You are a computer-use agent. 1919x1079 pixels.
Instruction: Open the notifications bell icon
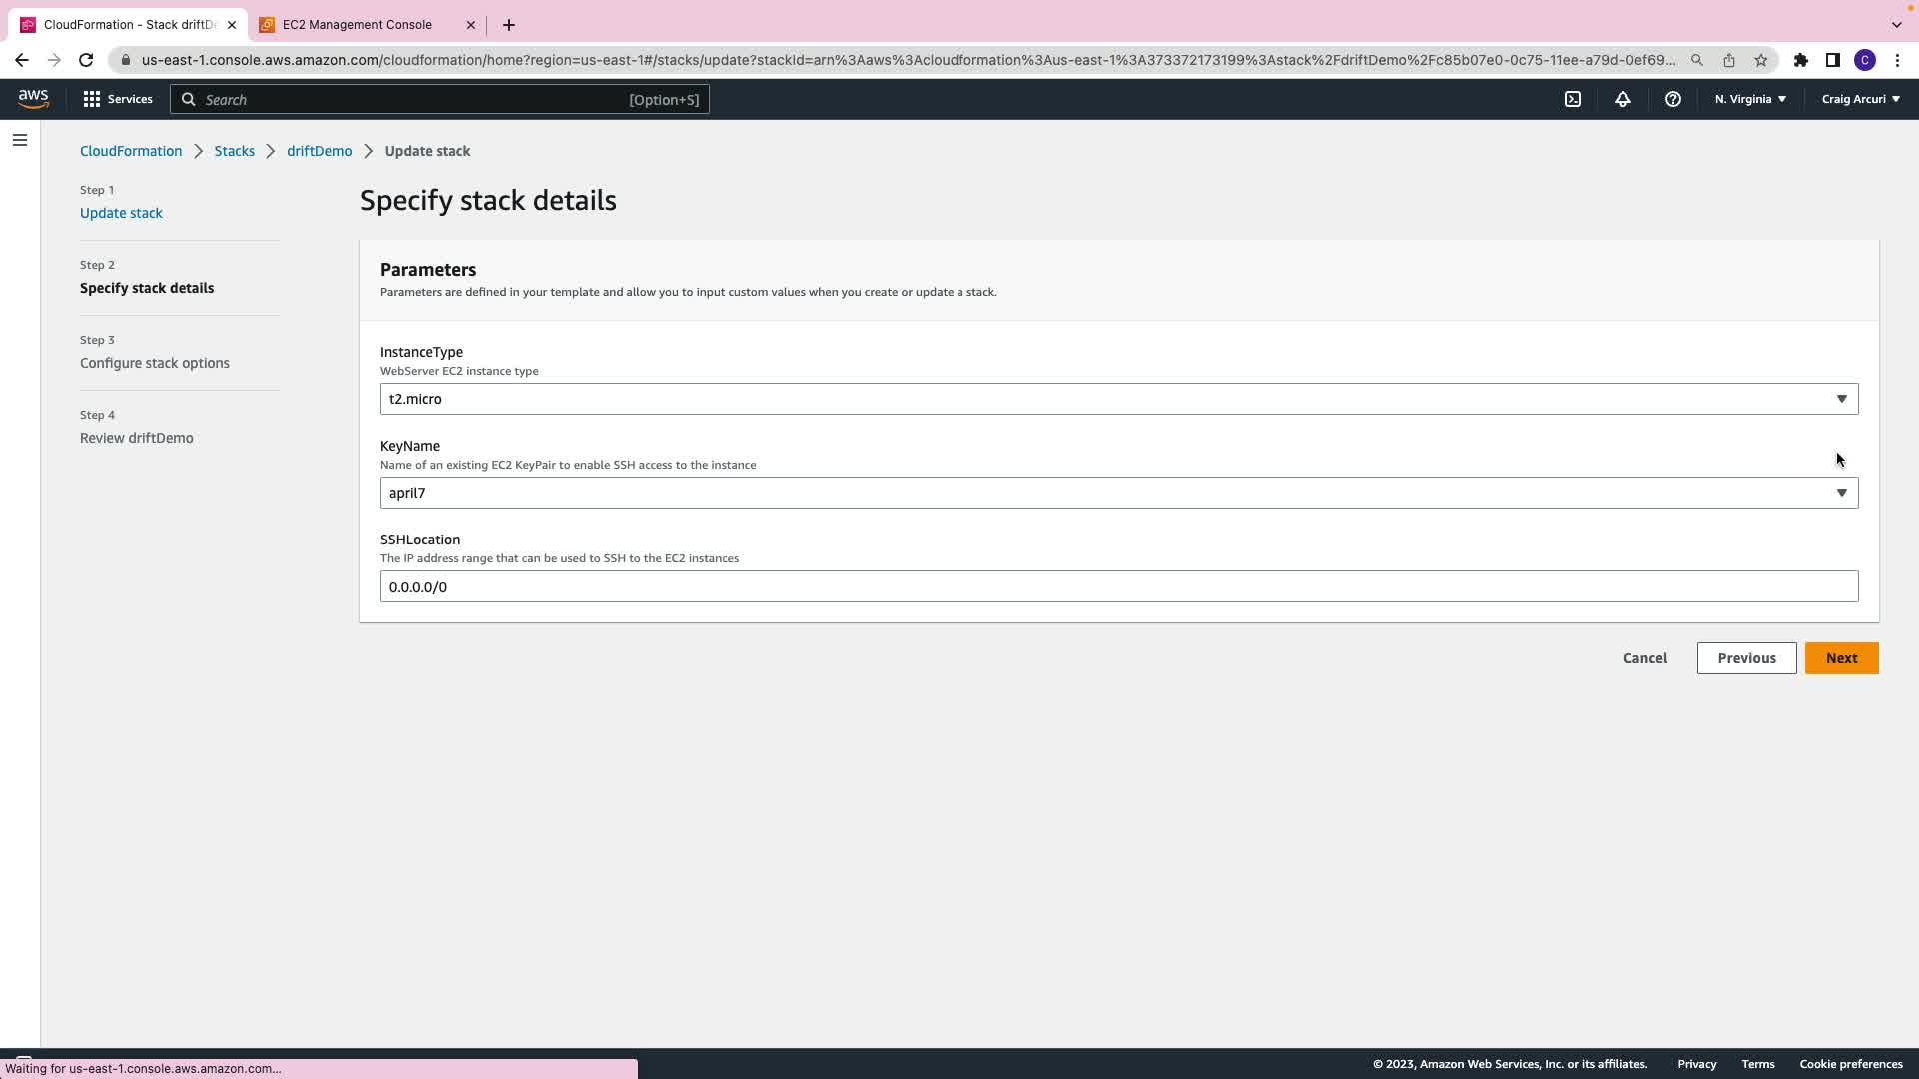[1623, 99]
